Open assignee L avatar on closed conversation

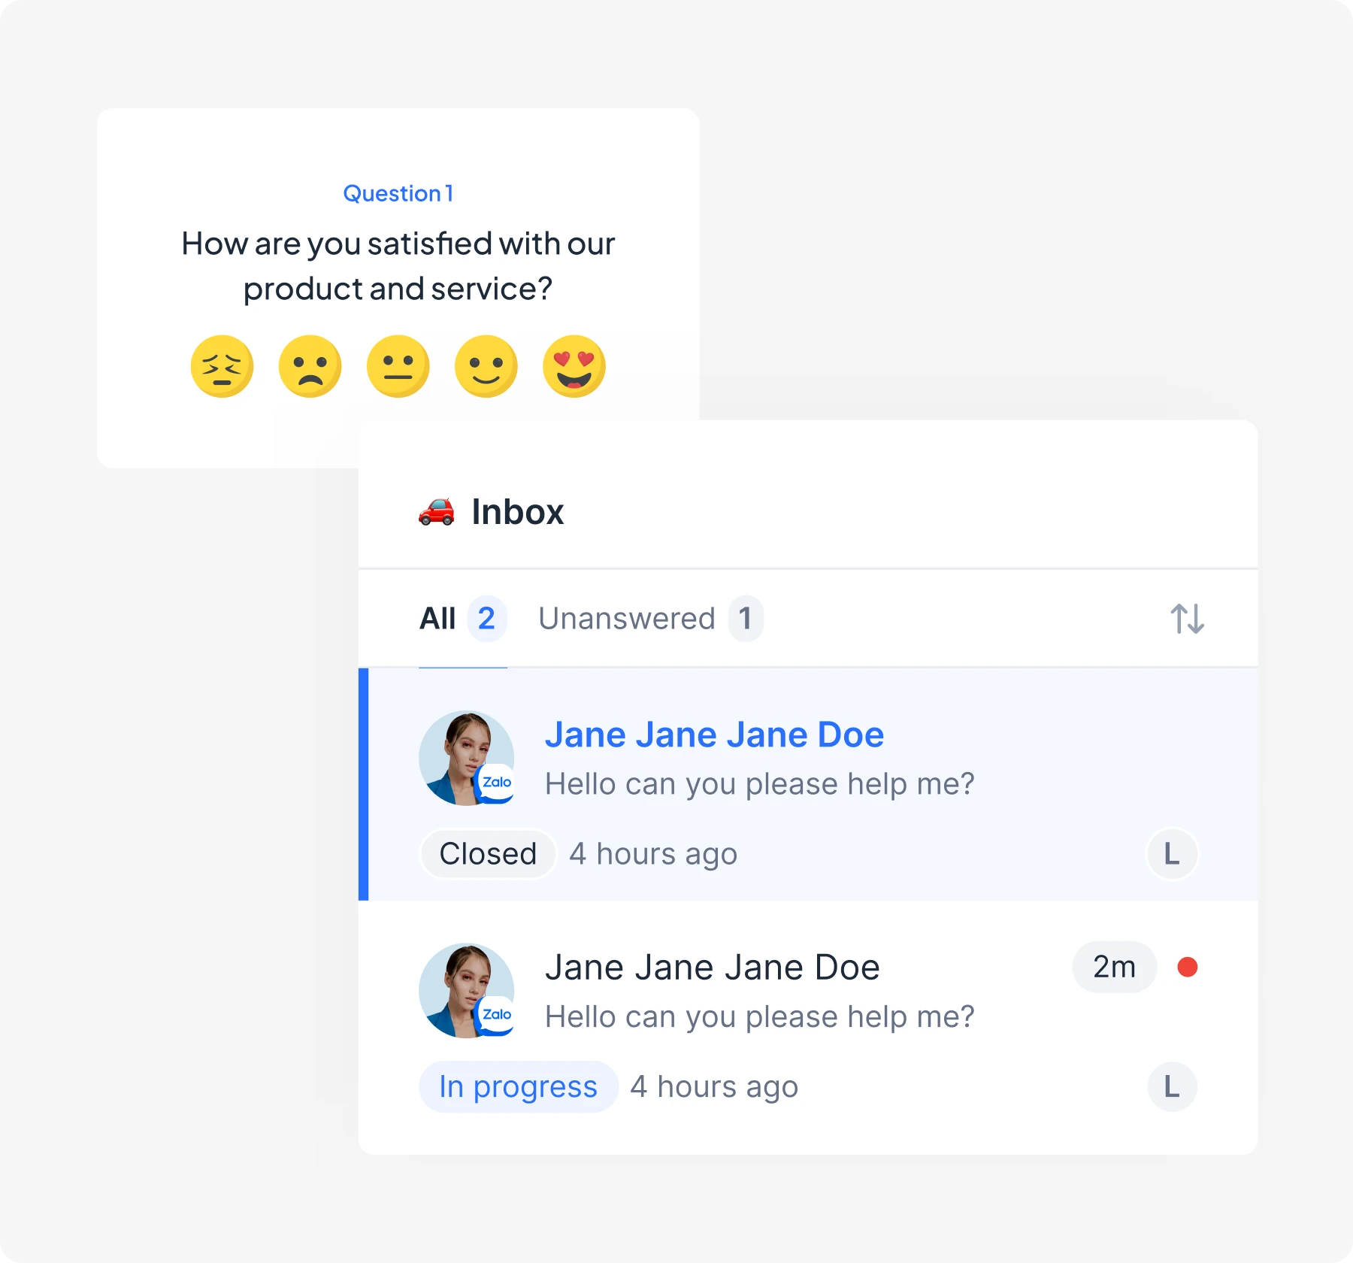tap(1171, 854)
